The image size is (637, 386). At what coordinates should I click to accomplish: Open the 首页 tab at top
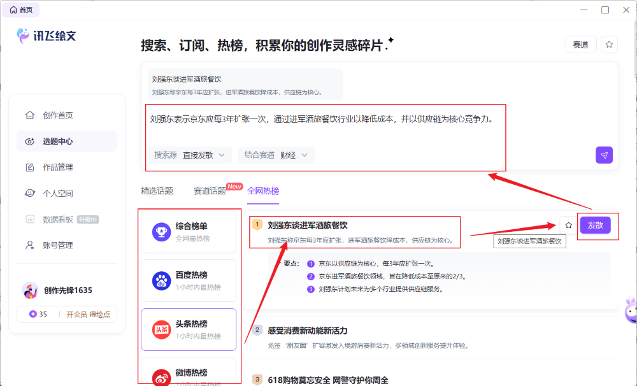[x=21, y=10]
